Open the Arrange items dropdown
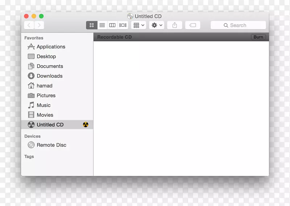 [138, 25]
